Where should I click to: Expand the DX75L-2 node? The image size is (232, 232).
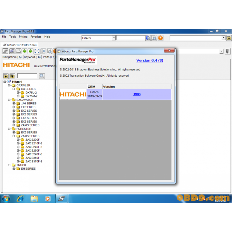point(18,93)
